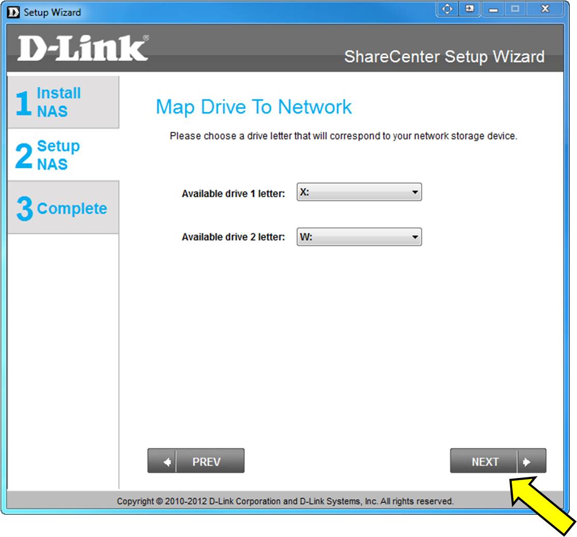Select step 3 Complete
This screenshot has height=537, width=577.
[63, 208]
